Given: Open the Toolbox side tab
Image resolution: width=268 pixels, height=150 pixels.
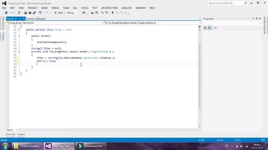Looking at the screenshot, I should [x=3, y=36].
